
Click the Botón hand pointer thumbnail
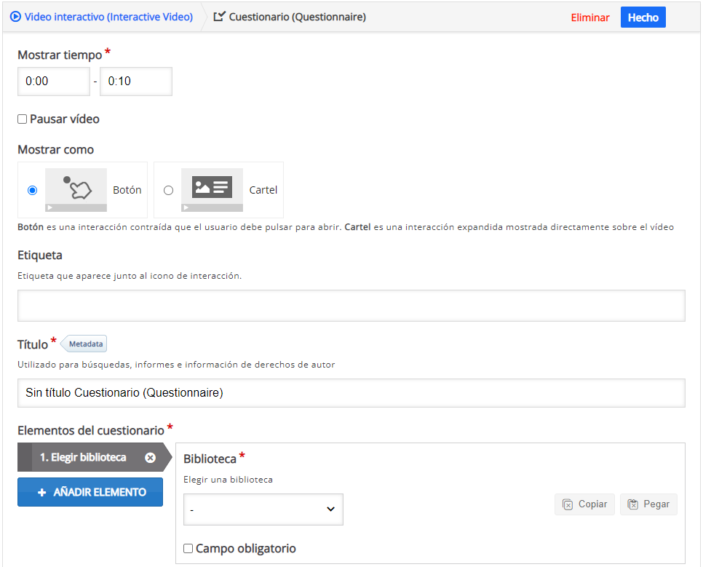(76, 189)
